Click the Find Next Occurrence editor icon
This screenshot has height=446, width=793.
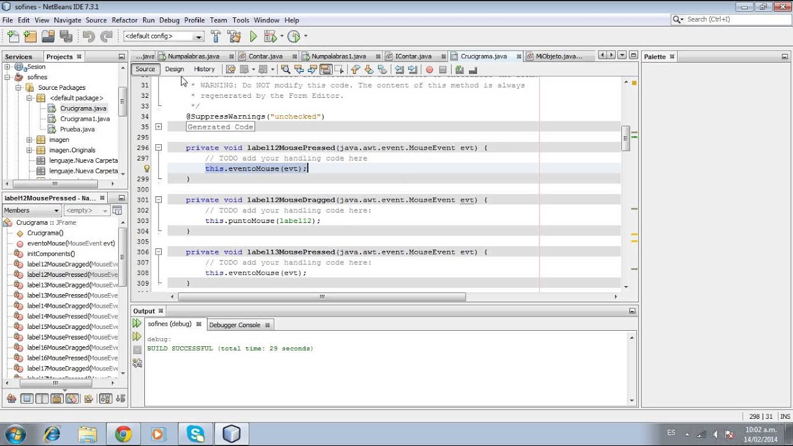point(312,69)
